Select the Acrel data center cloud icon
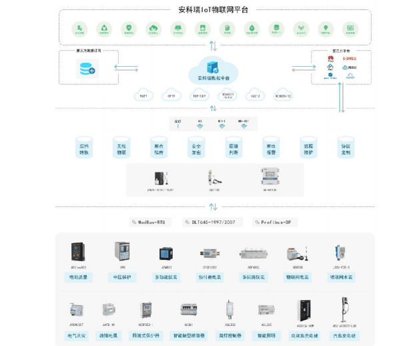The width and height of the screenshot is (403, 346). point(214,68)
